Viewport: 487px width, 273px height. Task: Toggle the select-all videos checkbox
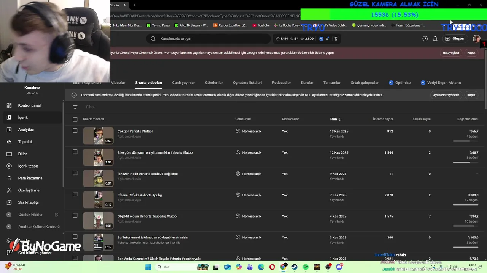75,119
